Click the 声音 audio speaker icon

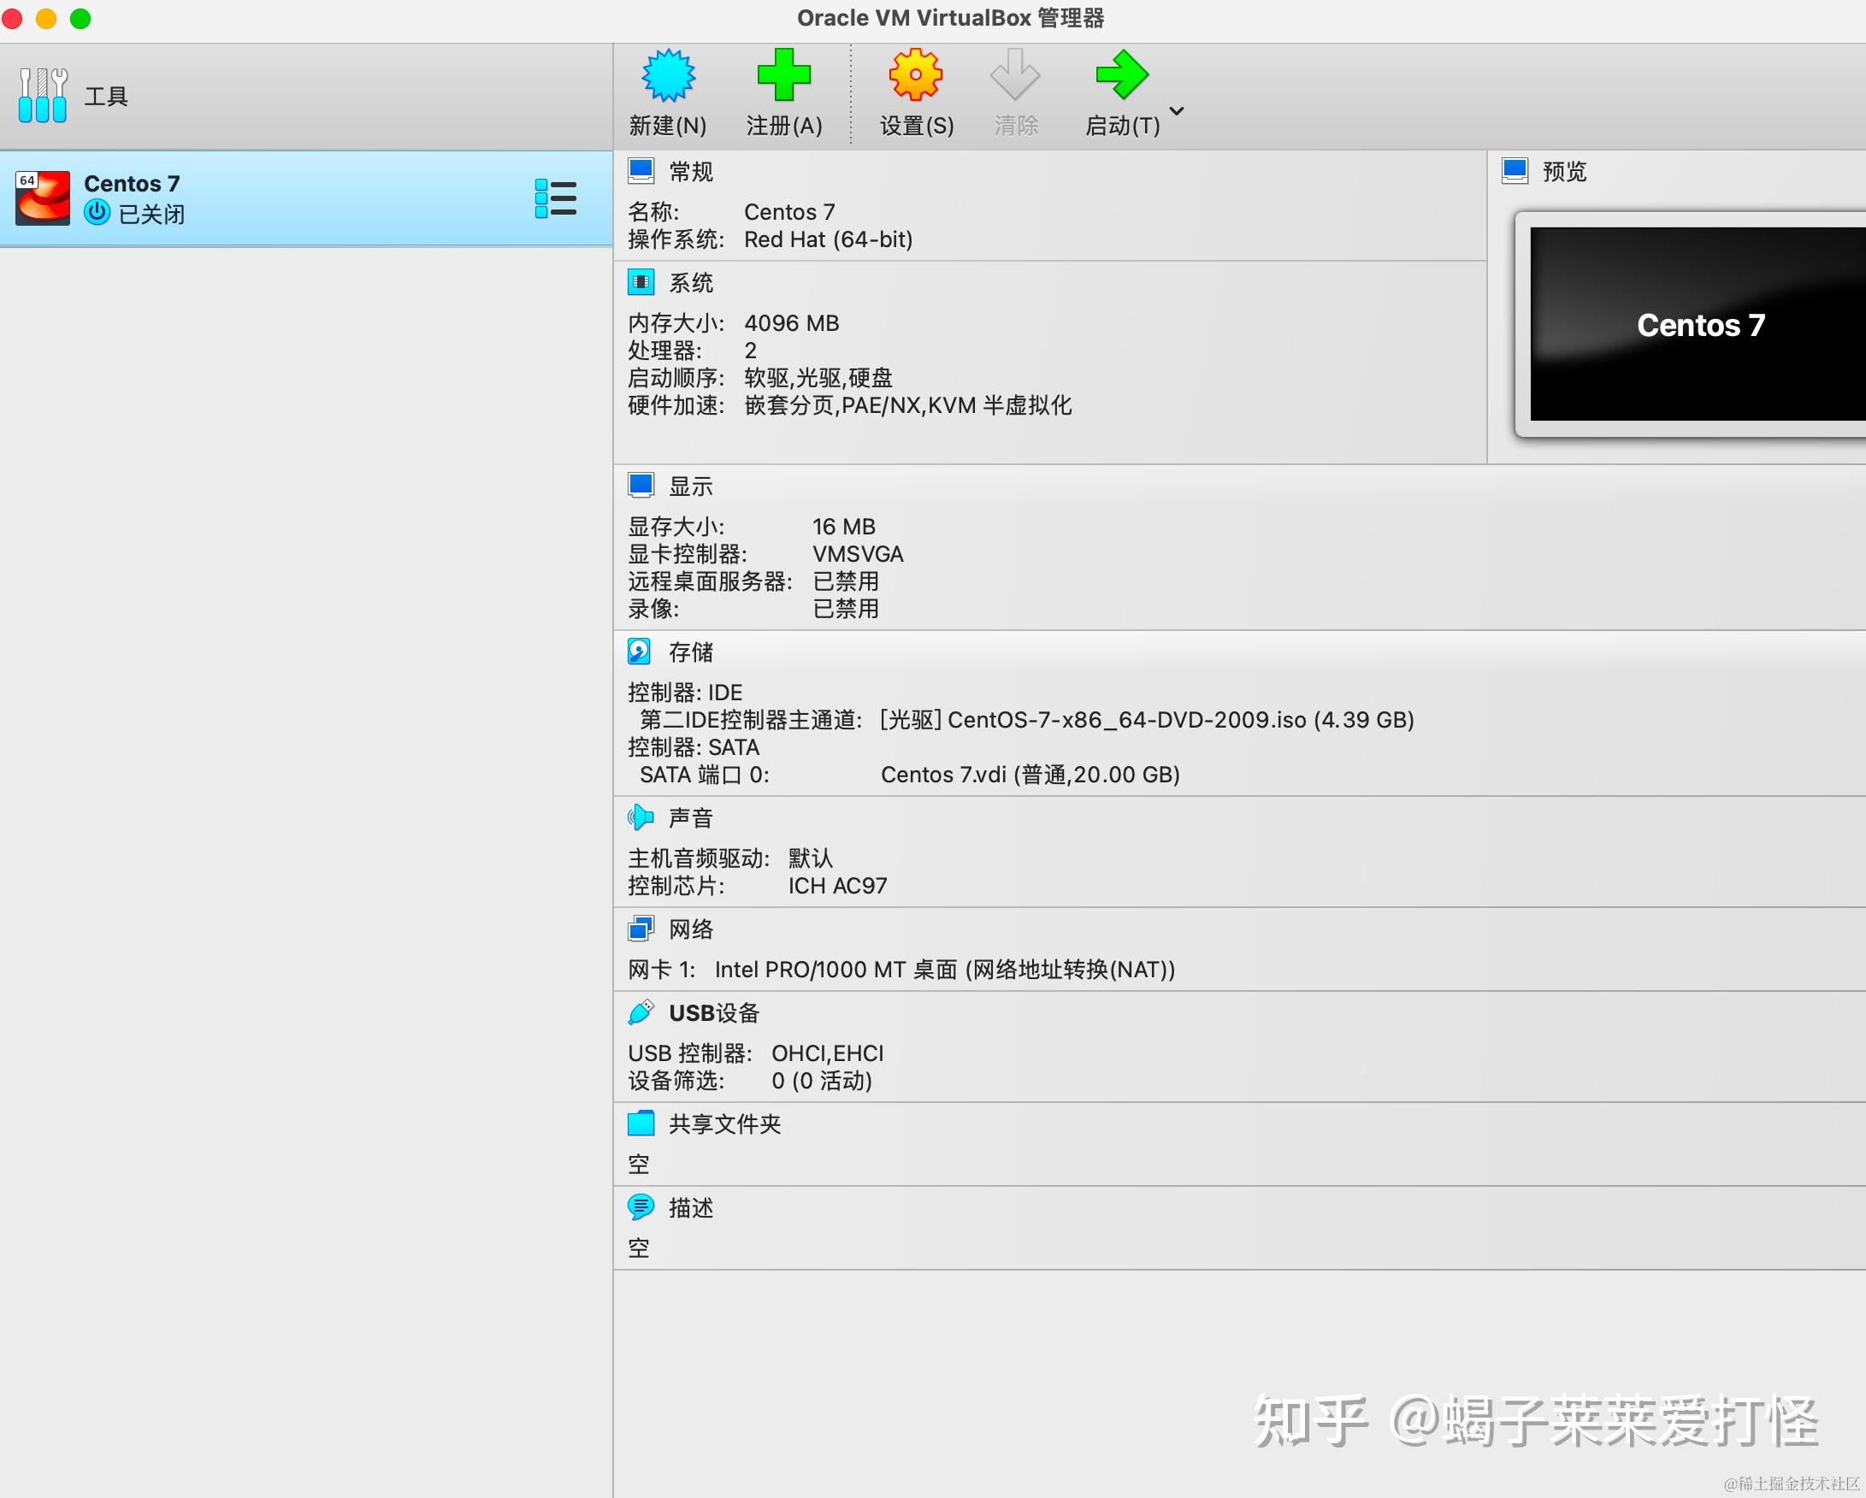(640, 817)
